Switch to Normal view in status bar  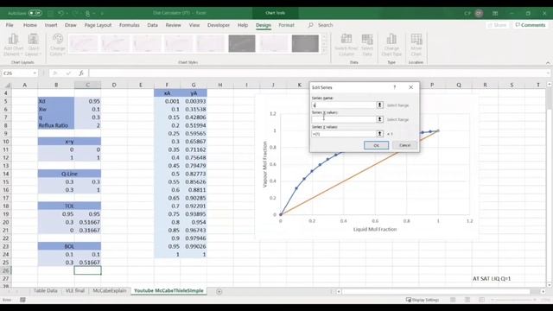tap(453, 300)
